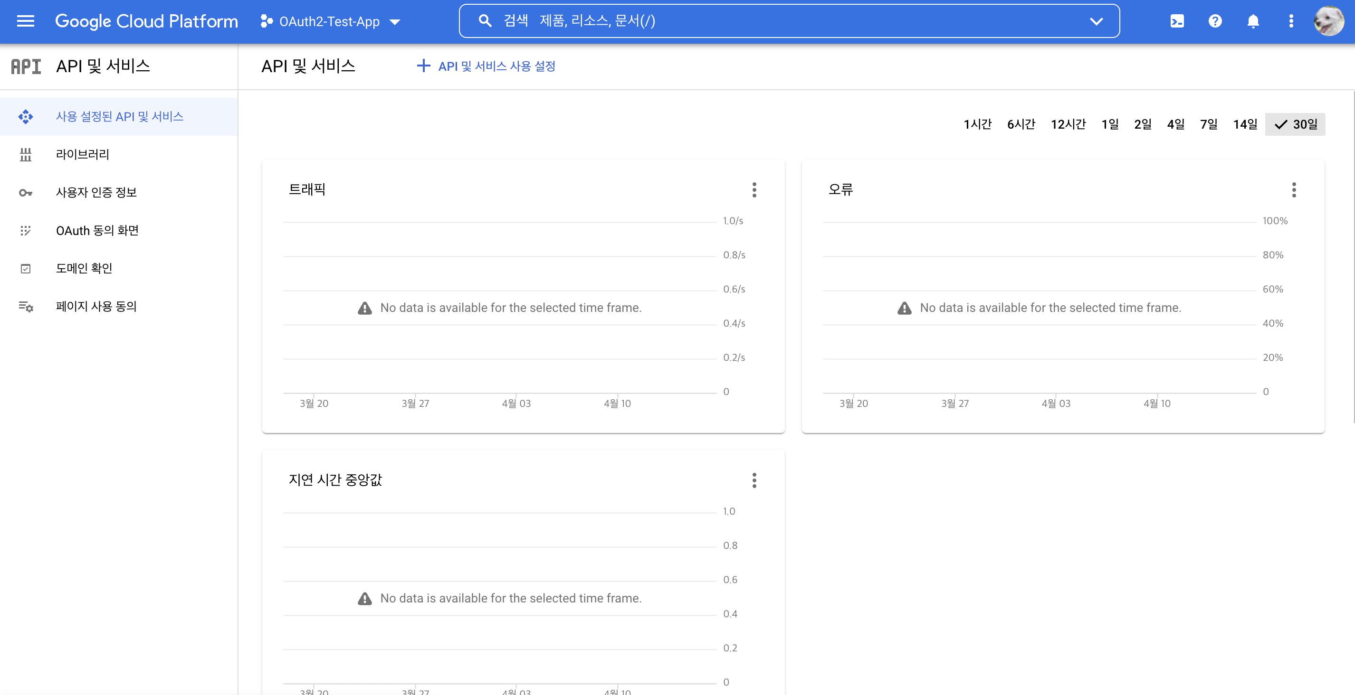Open 지연 시간 중앙값 chart options menu
Screen dimensions: 1355x695
[754, 480]
